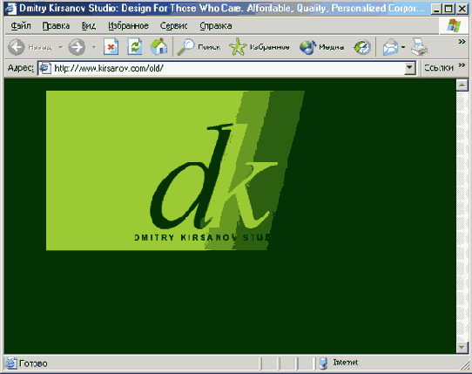Expand the Back button history dropdown arrow

pyautogui.click(x=61, y=47)
